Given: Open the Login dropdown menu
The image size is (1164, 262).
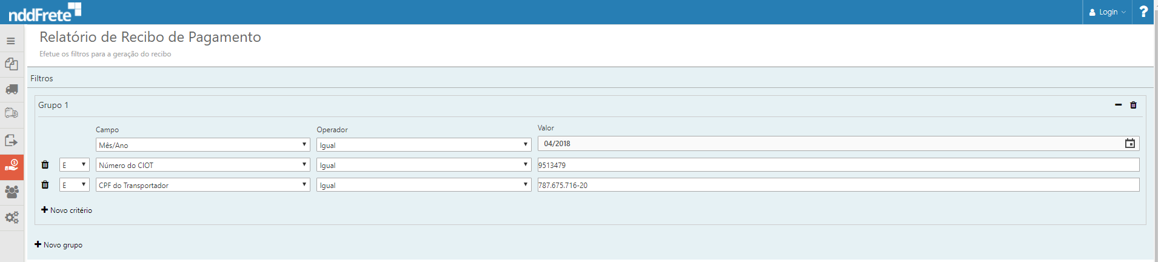Looking at the screenshot, I should click(x=1107, y=12).
